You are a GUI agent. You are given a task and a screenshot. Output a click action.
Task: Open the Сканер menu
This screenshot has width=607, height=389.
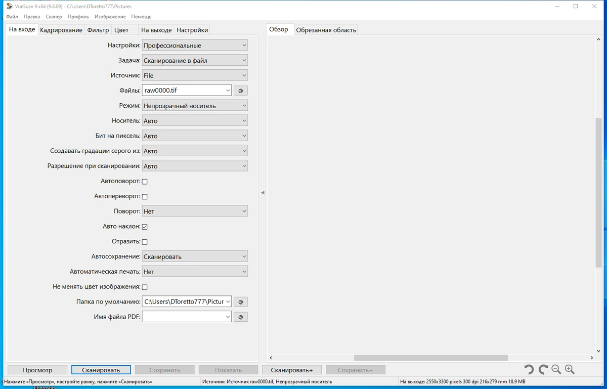(54, 17)
